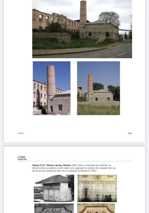This screenshot has height=213, width=149.
Task: Open the close-up minaret photo with pink building
Action: 52,88
